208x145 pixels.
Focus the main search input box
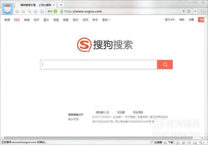click(x=99, y=65)
